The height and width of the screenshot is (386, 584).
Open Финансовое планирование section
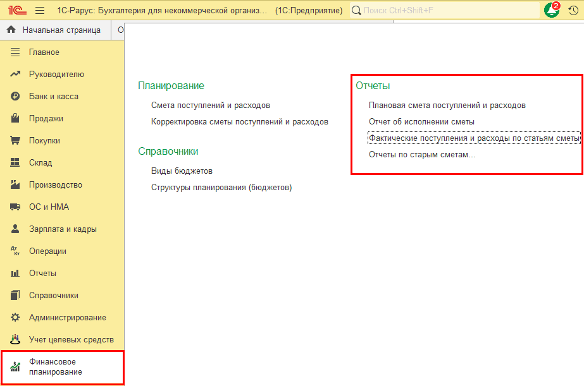point(56,367)
